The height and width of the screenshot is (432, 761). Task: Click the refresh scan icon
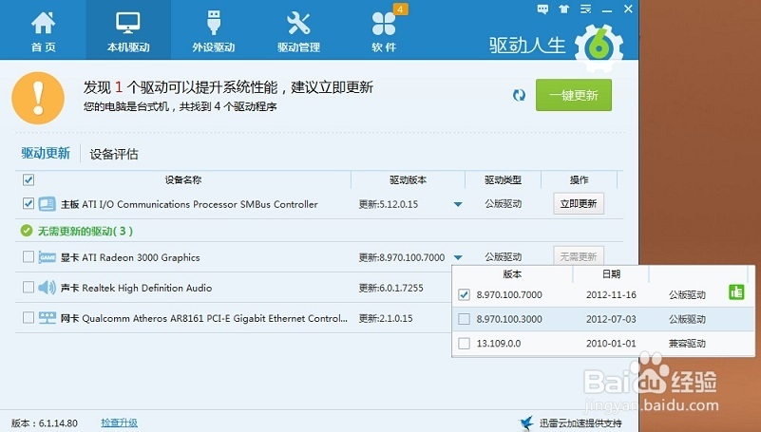coord(519,95)
